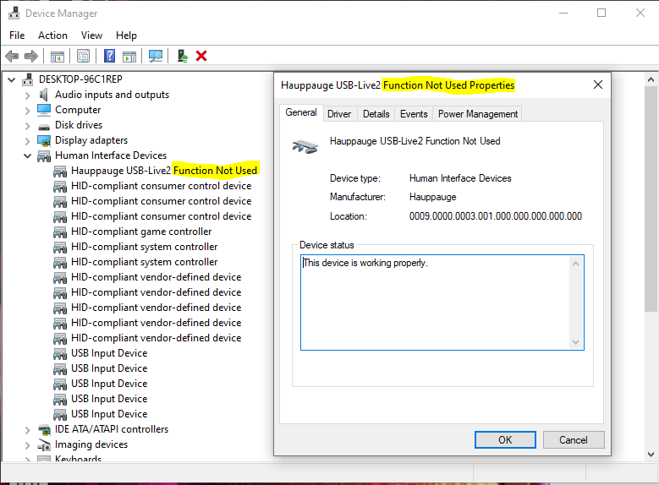Click the Forward arrow toolbar icon
The height and width of the screenshot is (485, 659).
(31, 56)
